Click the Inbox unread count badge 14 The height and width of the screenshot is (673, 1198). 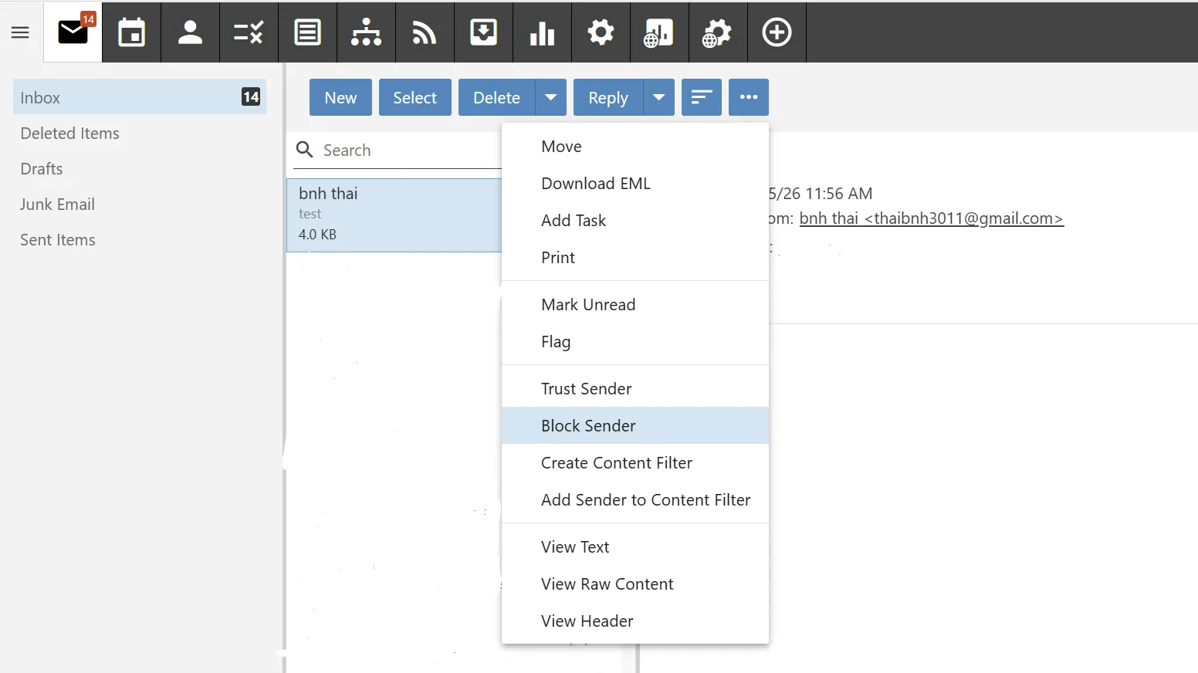coord(251,97)
